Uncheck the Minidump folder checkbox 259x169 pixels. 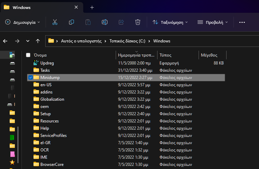30,77
